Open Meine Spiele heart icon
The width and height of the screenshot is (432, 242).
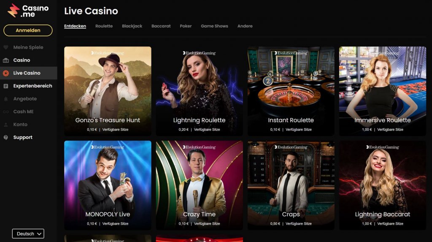pyautogui.click(x=6, y=47)
